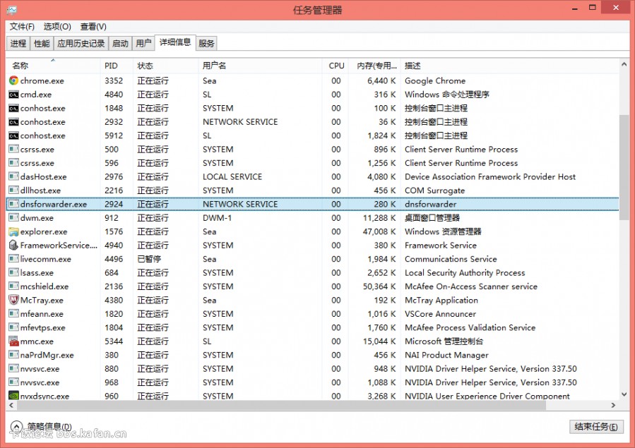
Task: Click the cmd.exe console icon
Action: pos(13,95)
